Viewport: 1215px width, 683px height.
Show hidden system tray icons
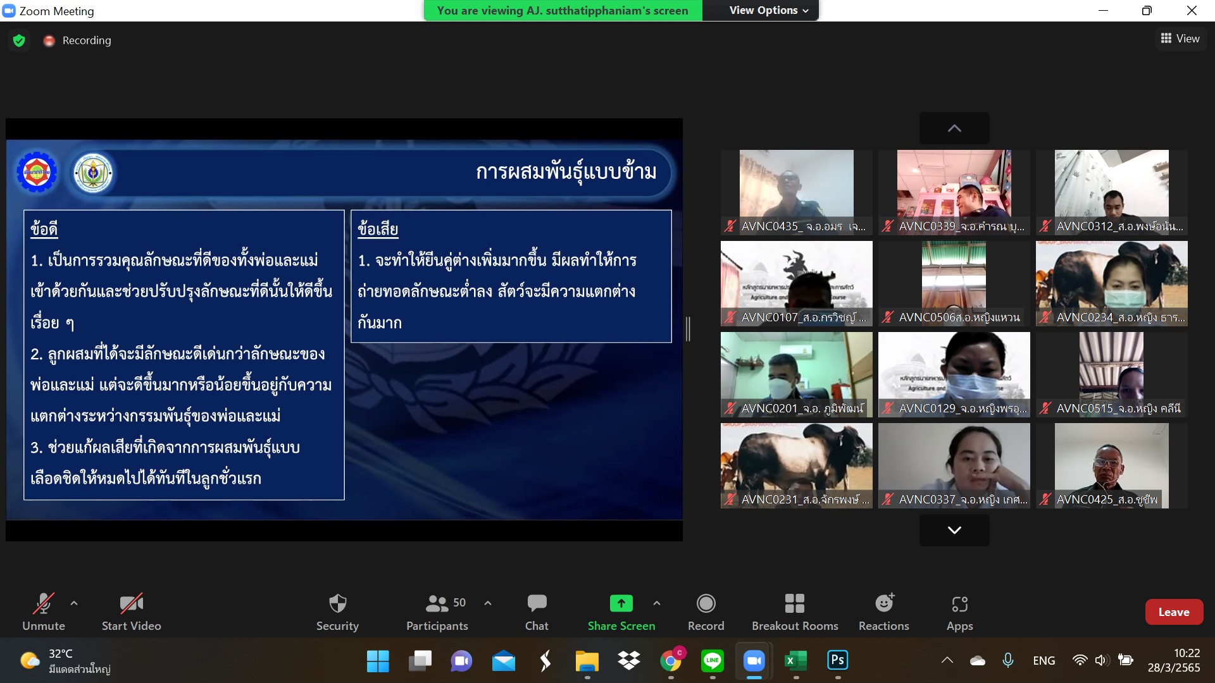(x=947, y=660)
